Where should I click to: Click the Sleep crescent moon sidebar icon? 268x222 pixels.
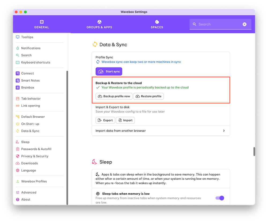point(17,142)
